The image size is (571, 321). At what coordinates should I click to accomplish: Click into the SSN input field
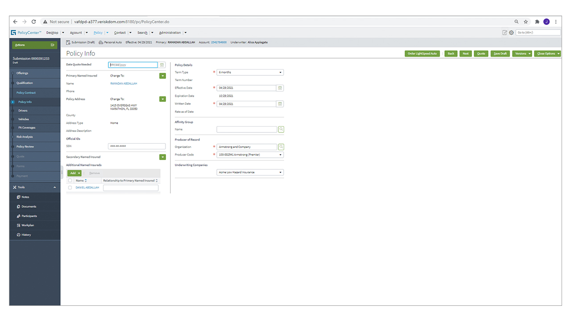pos(137,146)
